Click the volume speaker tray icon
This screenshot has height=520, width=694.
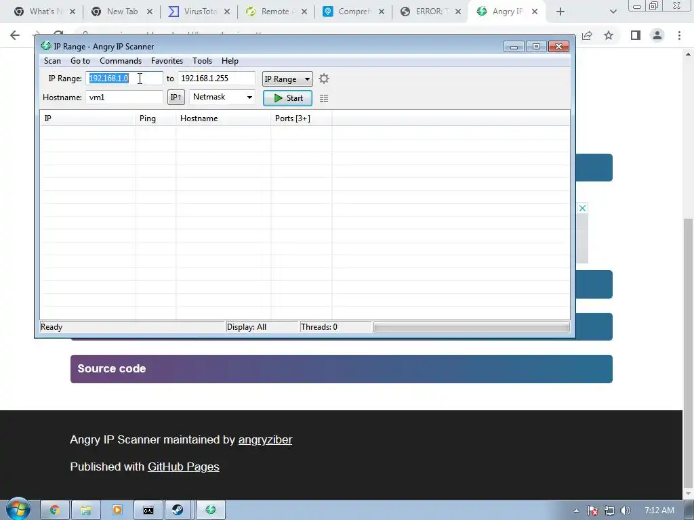(625, 511)
